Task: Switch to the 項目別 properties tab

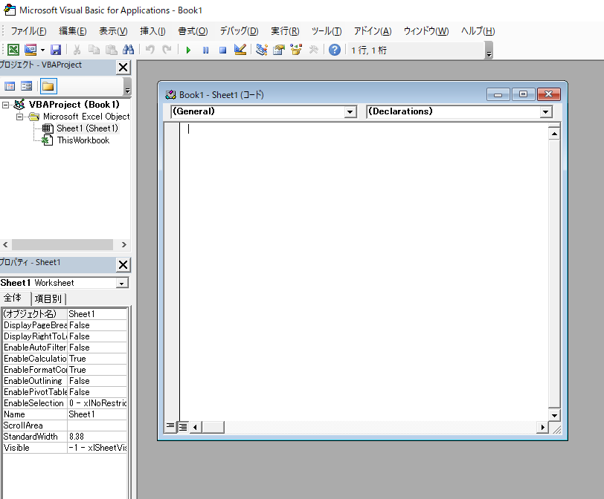Action: 49,299
